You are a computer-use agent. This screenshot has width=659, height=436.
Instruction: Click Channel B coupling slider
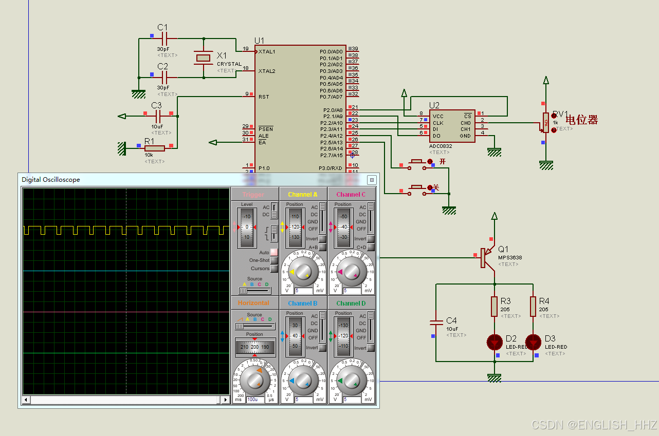pyautogui.click(x=322, y=327)
